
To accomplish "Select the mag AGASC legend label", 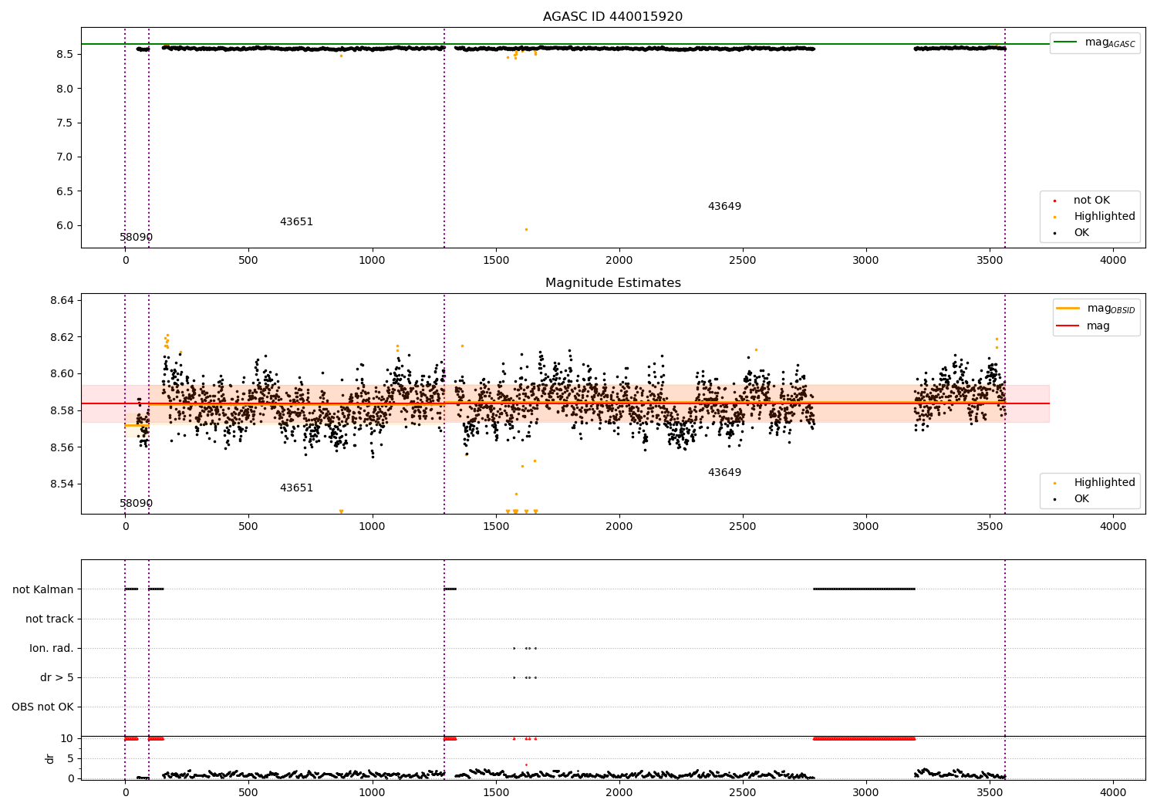I will [x=1110, y=42].
